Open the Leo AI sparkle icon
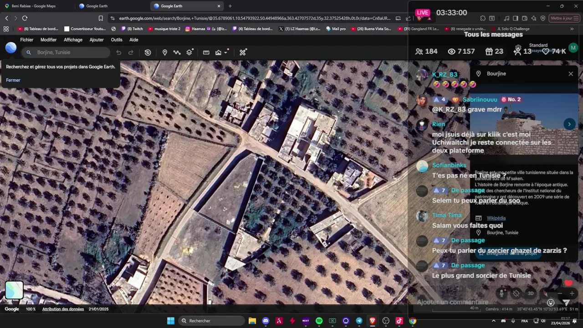Screen dimensions: 583x328 point(534,18)
